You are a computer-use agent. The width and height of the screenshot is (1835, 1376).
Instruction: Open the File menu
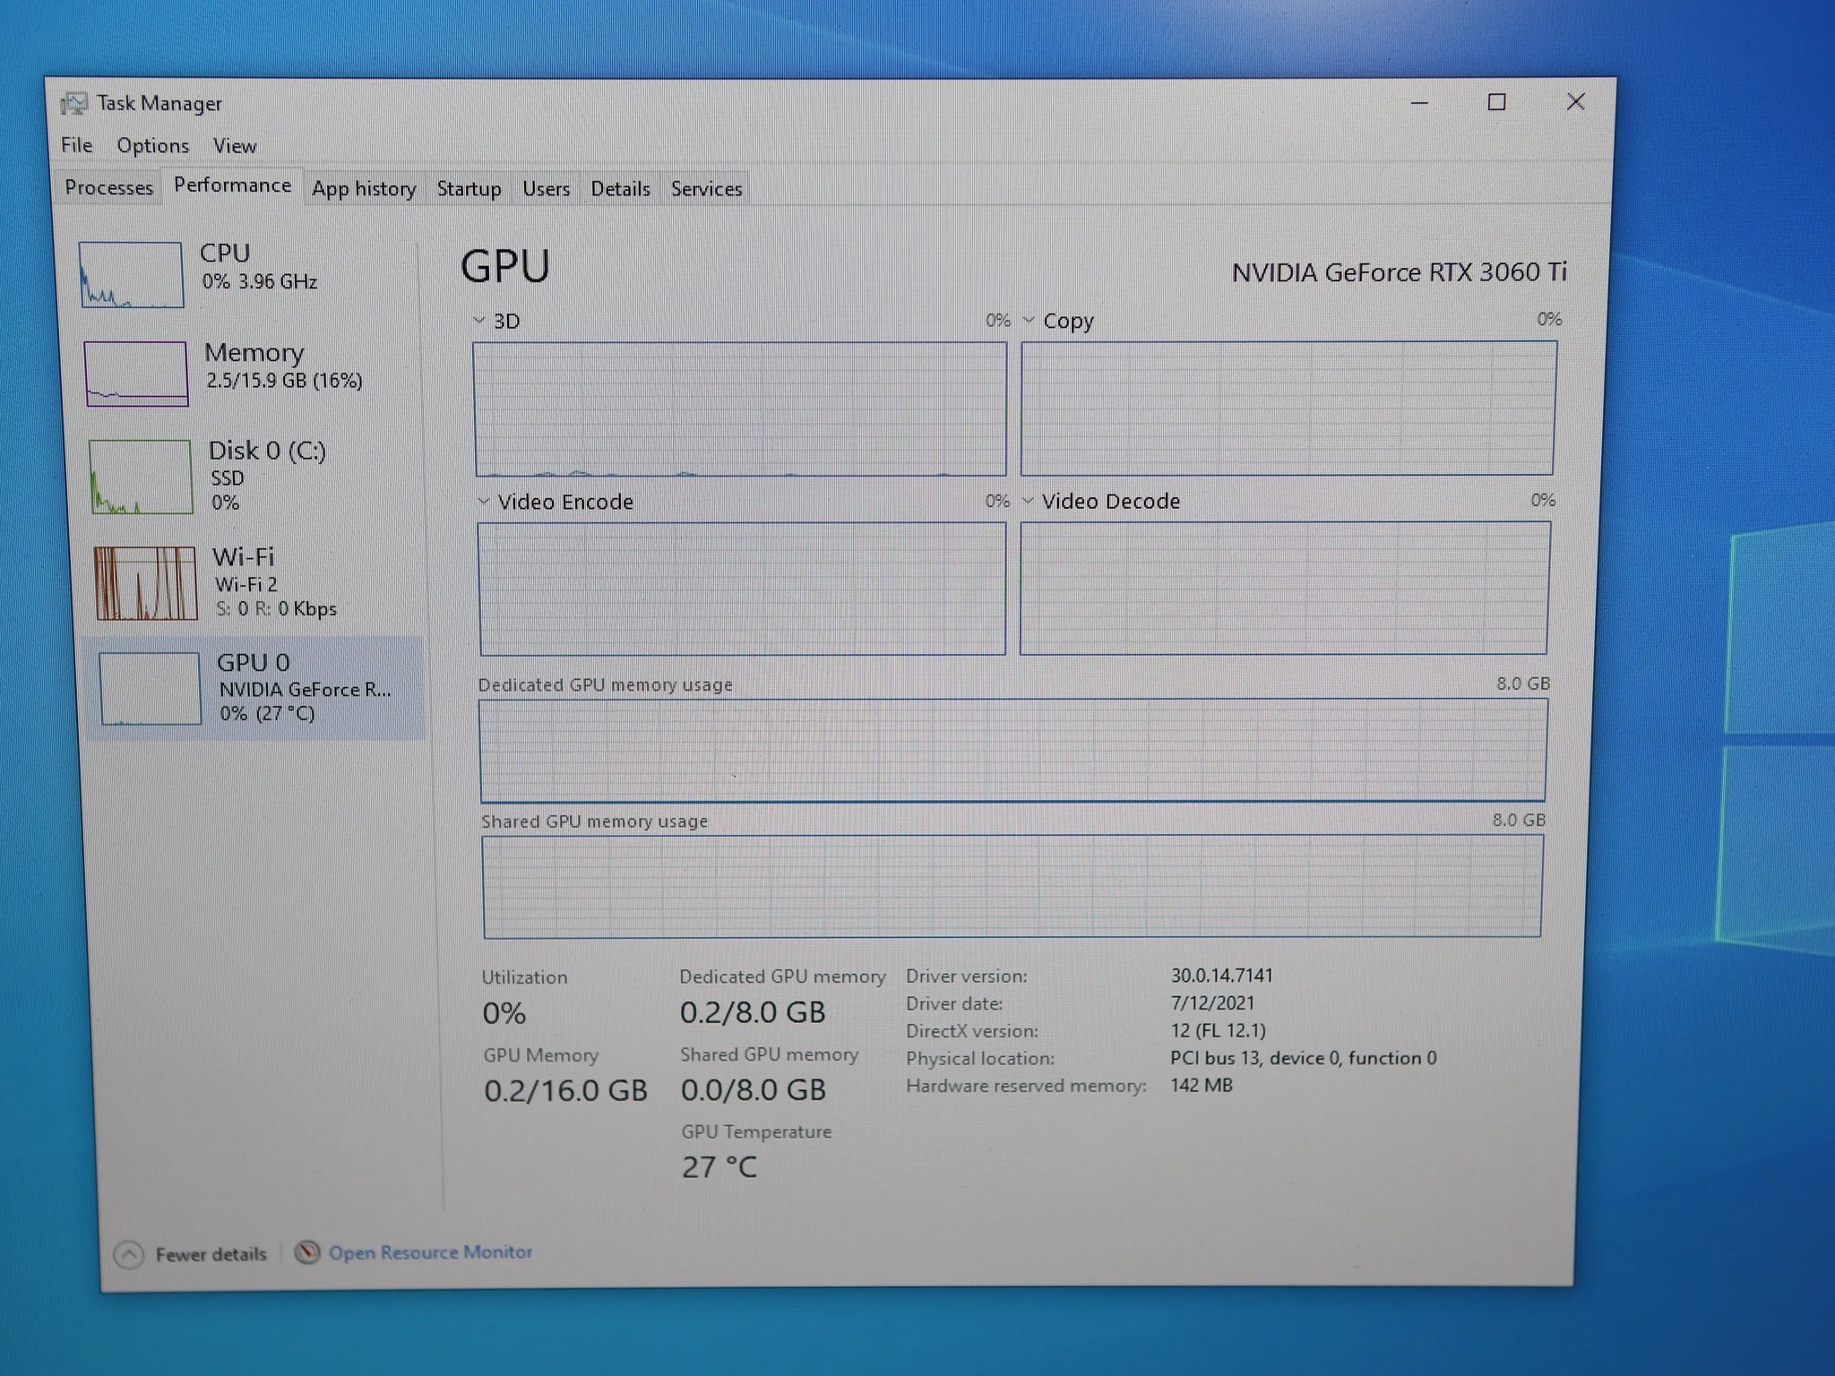(76, 145)
